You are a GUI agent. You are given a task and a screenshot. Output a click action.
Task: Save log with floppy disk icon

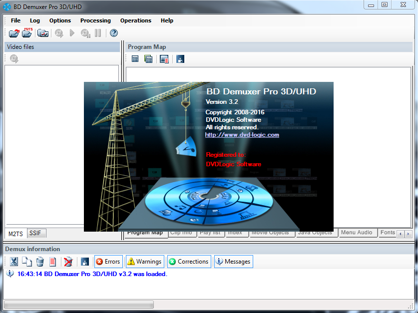click(x=85, y=262)
